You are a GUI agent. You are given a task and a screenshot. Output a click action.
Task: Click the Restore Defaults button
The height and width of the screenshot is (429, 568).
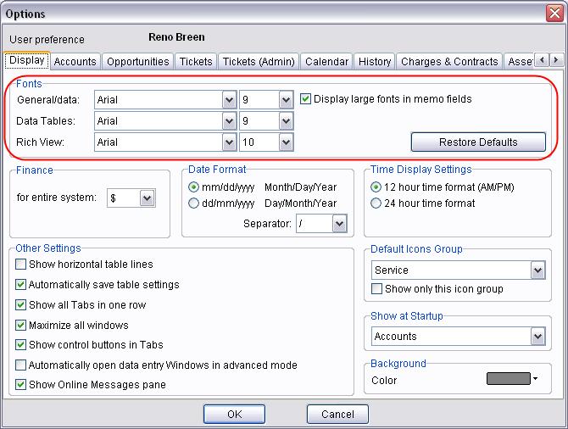477,142
